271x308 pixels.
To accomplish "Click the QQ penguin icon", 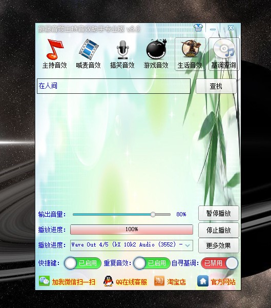I will [x=109, y=281].
